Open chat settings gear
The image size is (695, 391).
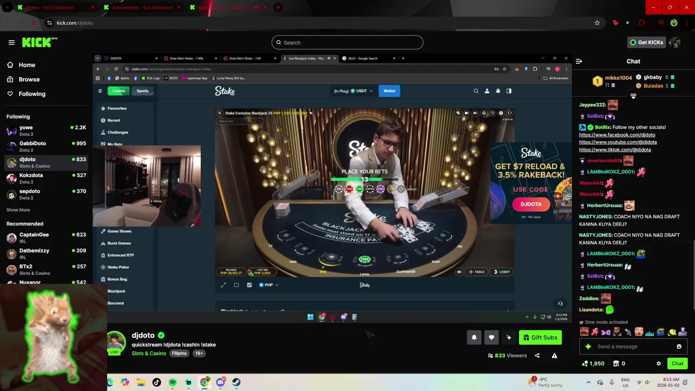pos(659,363)
